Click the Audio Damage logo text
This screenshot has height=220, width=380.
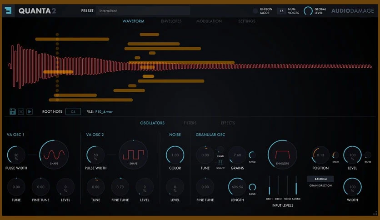click(x=353, y=11)
